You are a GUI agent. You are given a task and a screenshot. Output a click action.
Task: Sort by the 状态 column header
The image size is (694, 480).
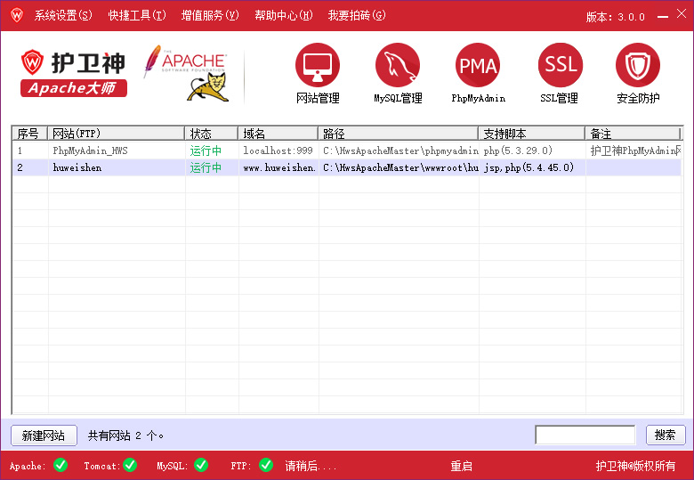pyautogui.click(x=212, y=134)
